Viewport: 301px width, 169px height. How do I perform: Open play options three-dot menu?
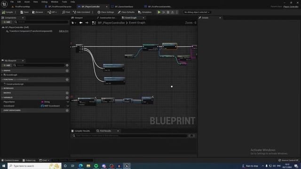pos(177,12)
